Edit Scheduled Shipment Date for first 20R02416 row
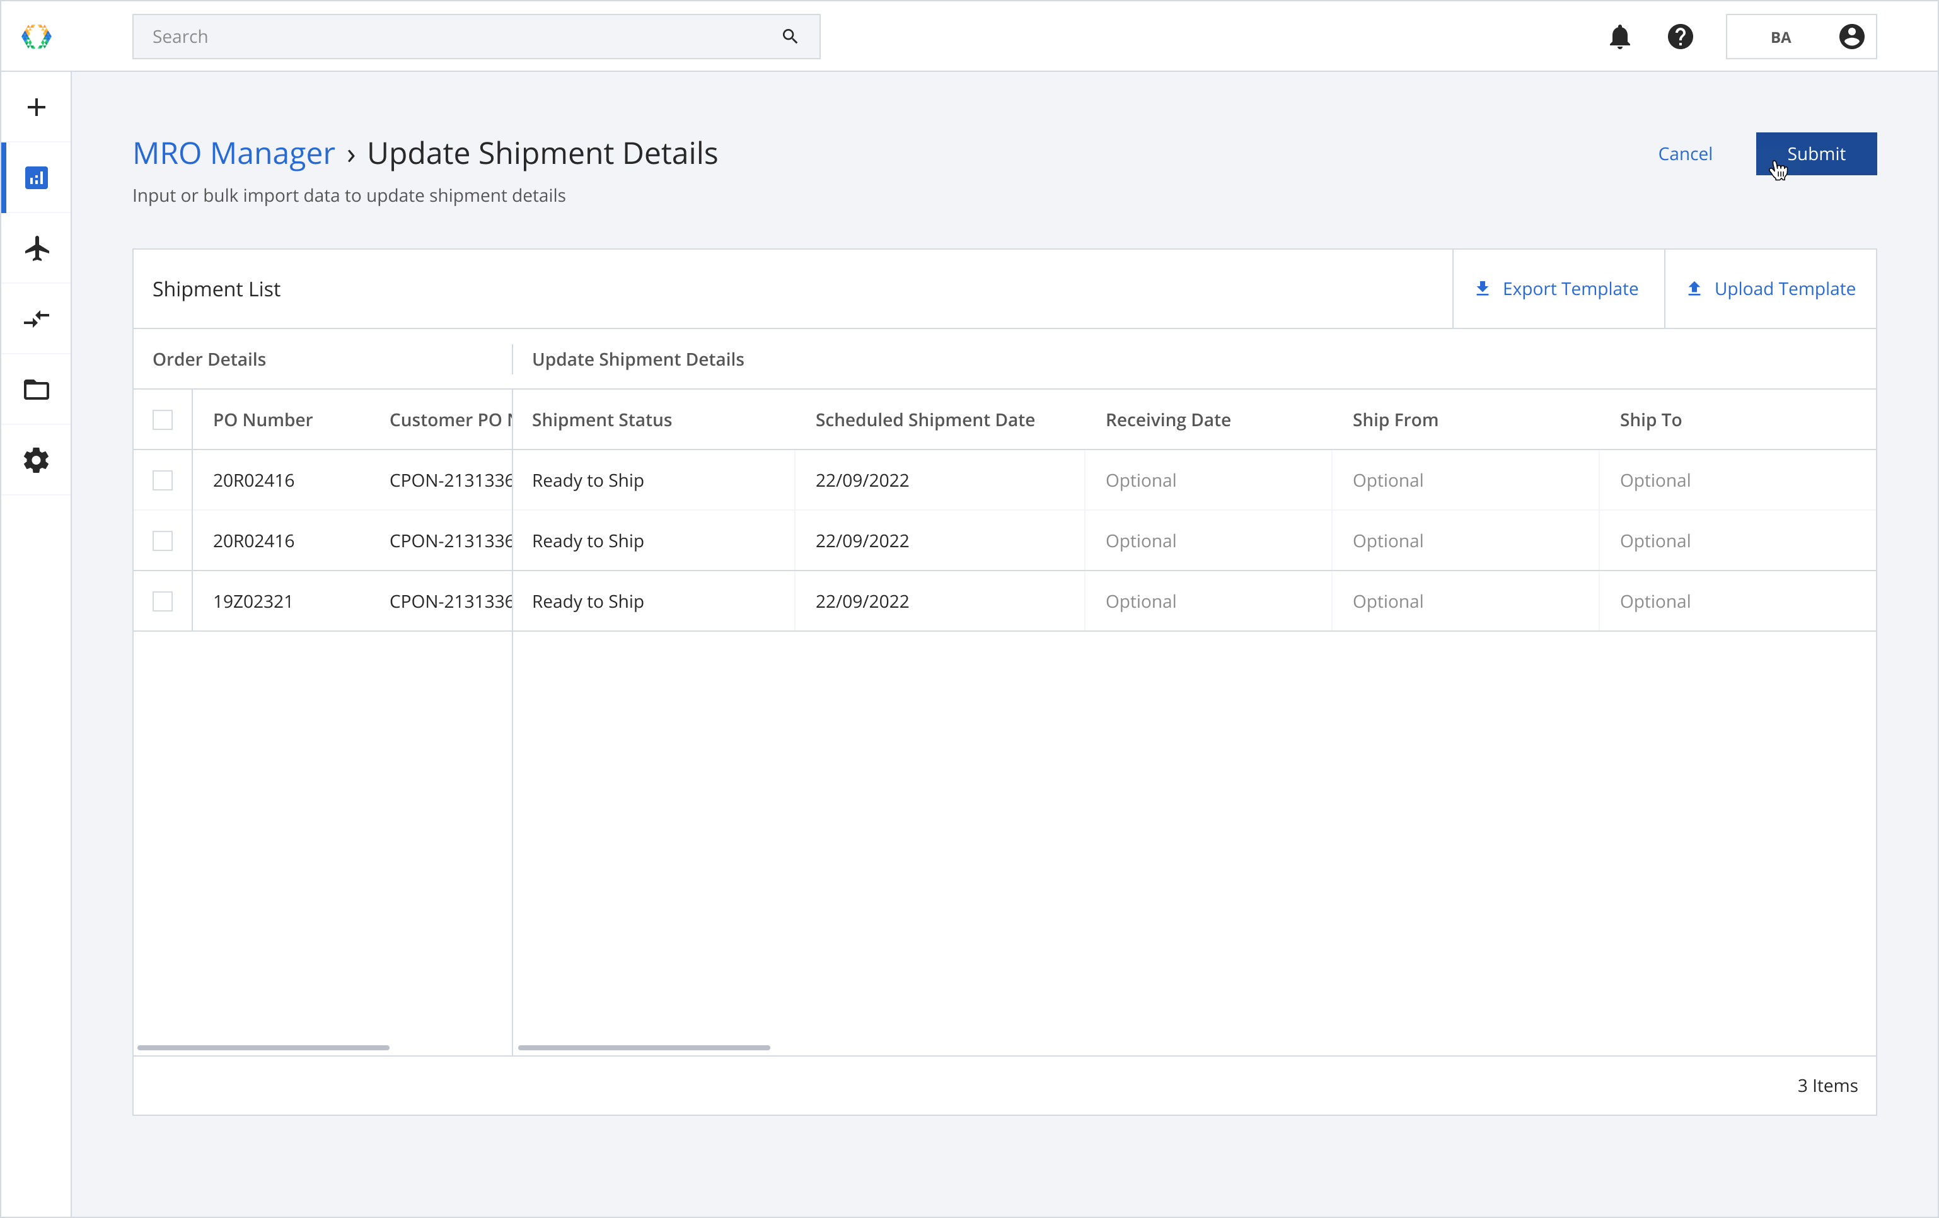 [x=940, y=480]
